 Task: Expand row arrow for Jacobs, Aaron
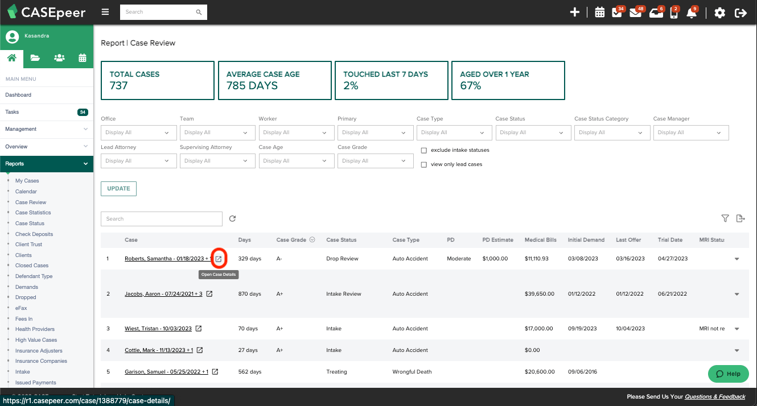pos(737,294)
